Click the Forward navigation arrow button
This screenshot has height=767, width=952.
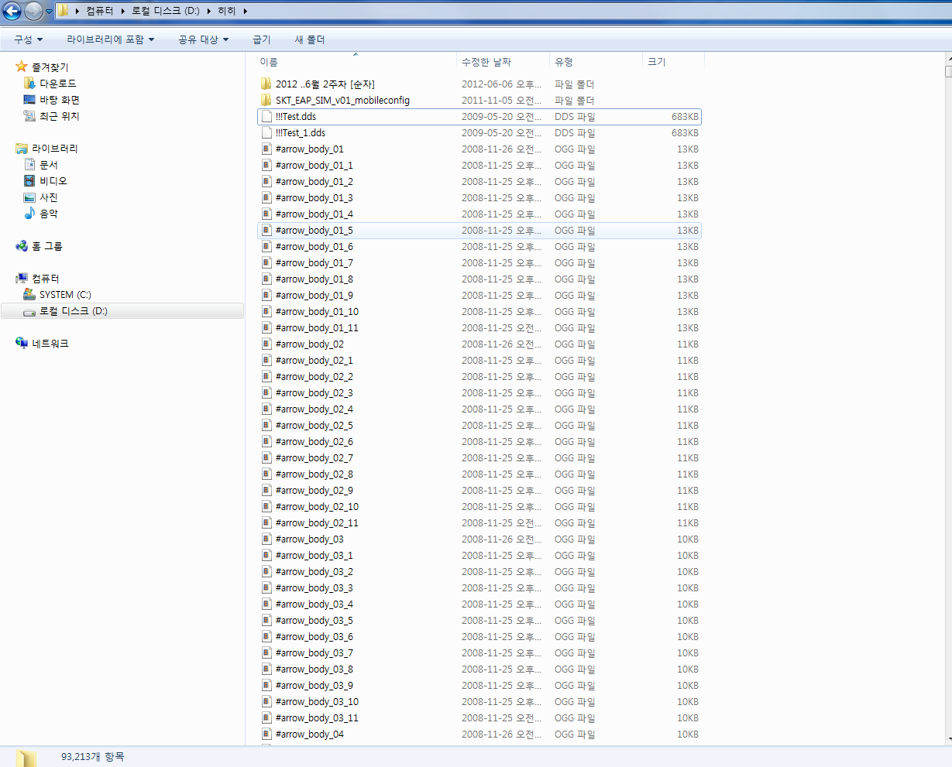point(33,11)
